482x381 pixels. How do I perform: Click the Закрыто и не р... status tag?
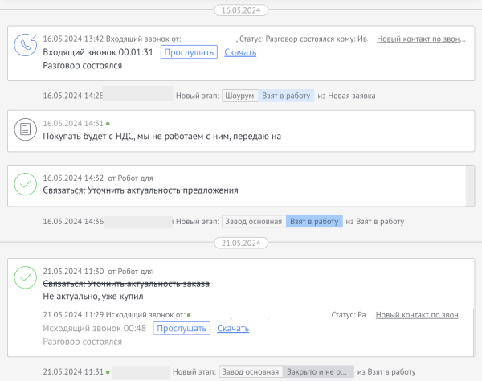tap(317, 372)
